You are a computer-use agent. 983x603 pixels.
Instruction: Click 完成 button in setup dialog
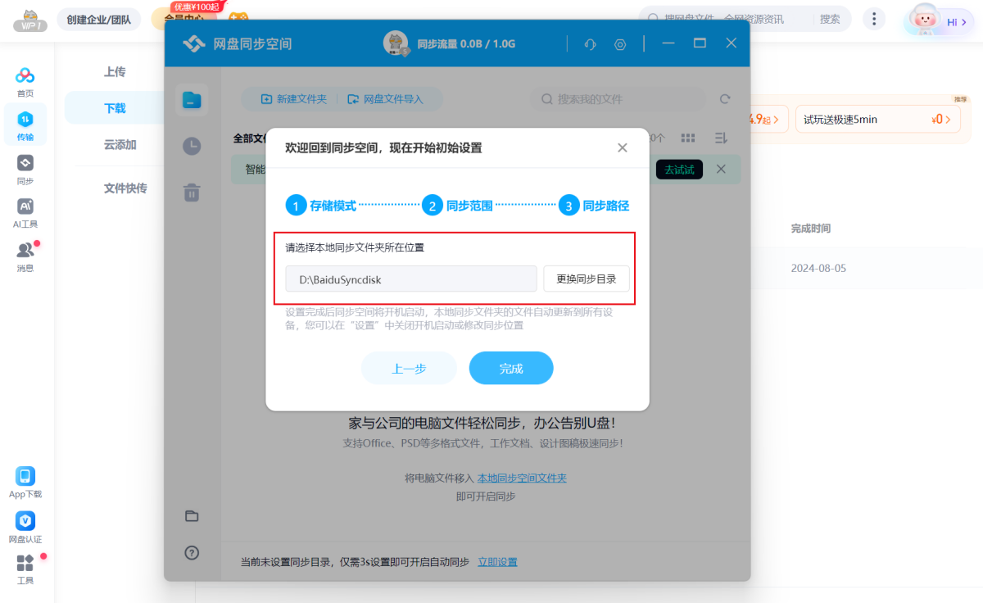511,368
